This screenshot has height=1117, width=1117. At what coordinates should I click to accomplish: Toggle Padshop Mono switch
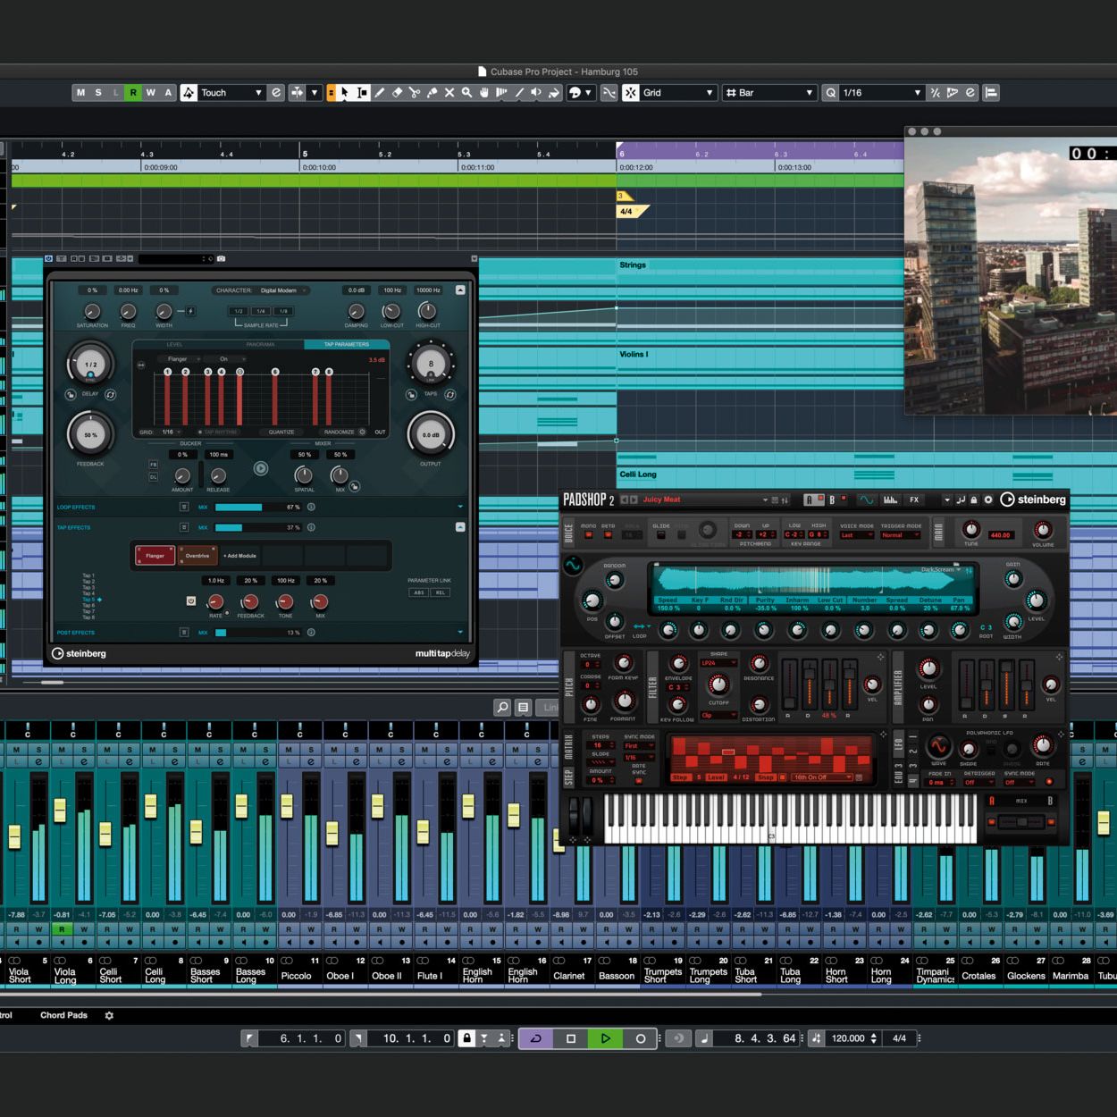589,535
